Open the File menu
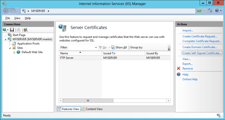This screenshot has height=120, width=225. coord(8,18)
